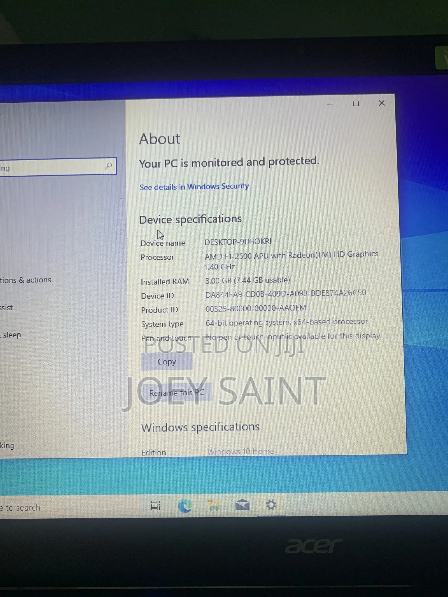Select the Windows 10 Home edition value
The height and width of the screenshot is (597, 448).
click(241, 451)
